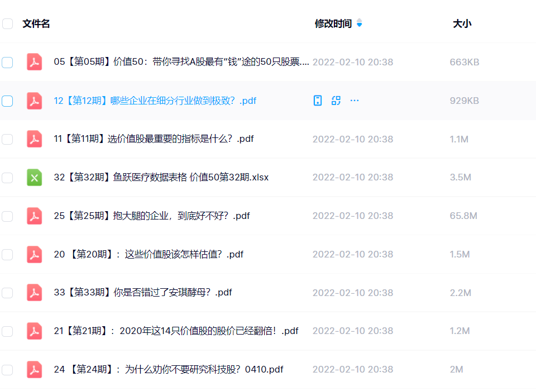Click PDF icon of file 25【第25期】
The height and width of the screenshot is (391, 536).
(34, 216)
